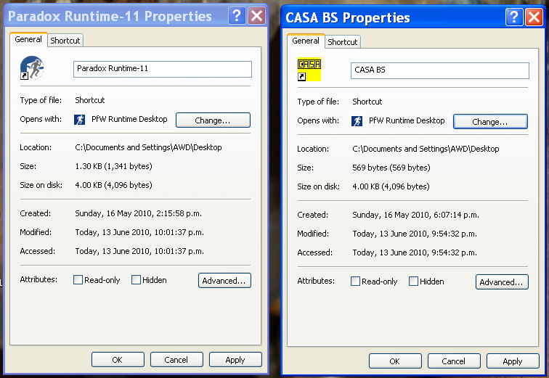Close the CASA BS Properties window
Image resolution: width=549 pixels, height=378 pixels.
tap(534, 17)
